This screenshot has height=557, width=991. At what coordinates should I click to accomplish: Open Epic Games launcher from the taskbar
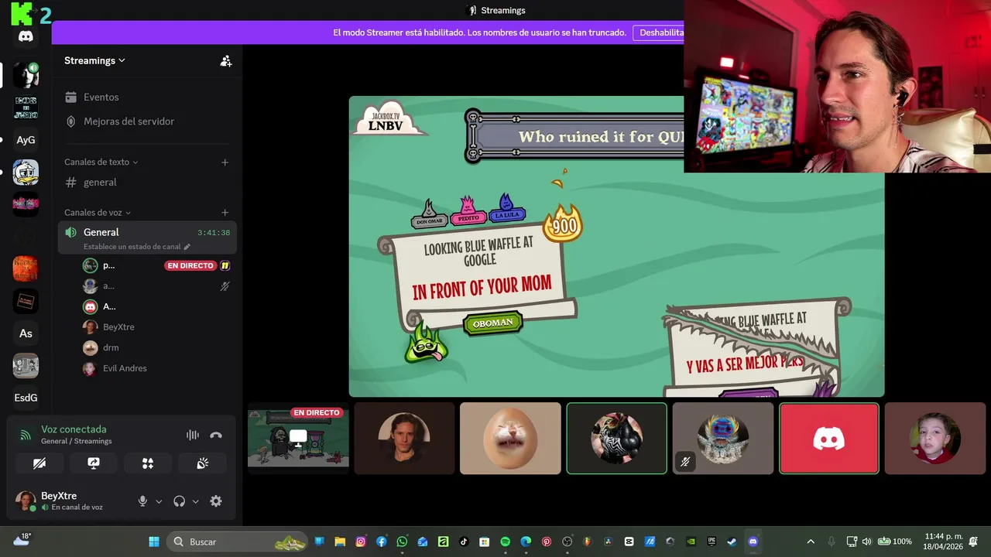712,542
